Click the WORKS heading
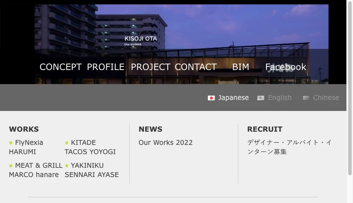353x203 pixels. coord(24,129)
